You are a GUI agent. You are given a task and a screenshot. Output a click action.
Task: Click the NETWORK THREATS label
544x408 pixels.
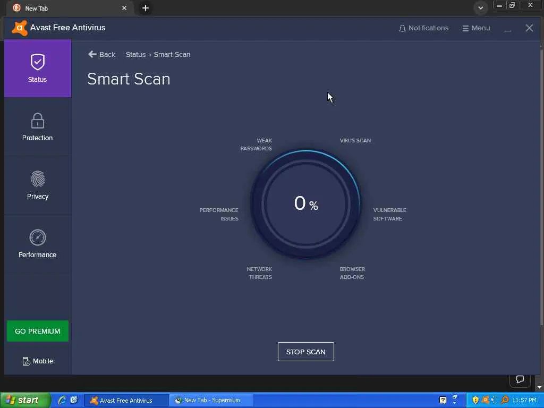pos(259,273)
